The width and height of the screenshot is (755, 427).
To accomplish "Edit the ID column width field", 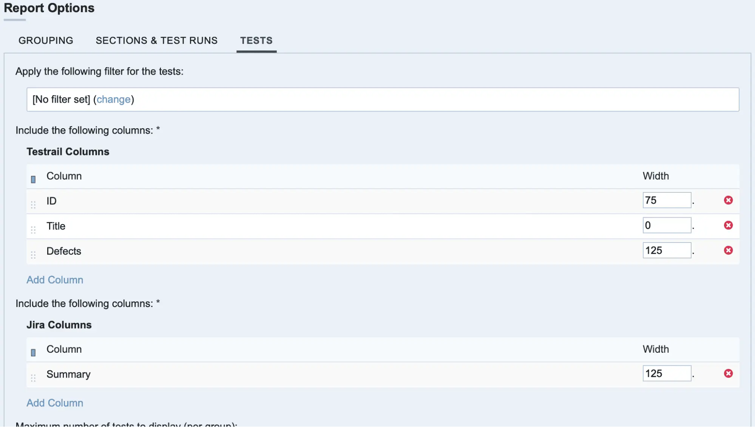I will tap(667, 200).
